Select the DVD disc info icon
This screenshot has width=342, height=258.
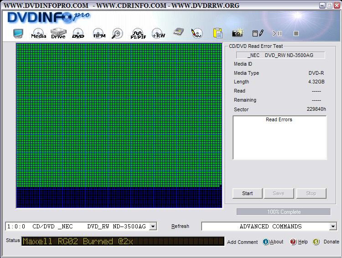(x=78, y=34)
